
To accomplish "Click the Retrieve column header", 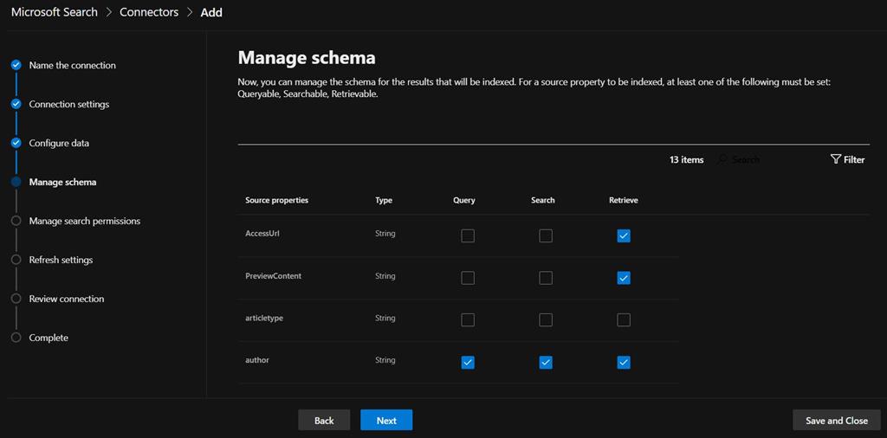I will pos(624,200).
